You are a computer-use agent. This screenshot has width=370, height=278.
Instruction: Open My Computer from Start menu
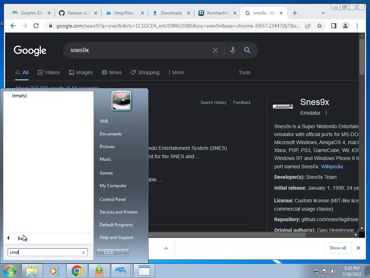pos(113,186)
